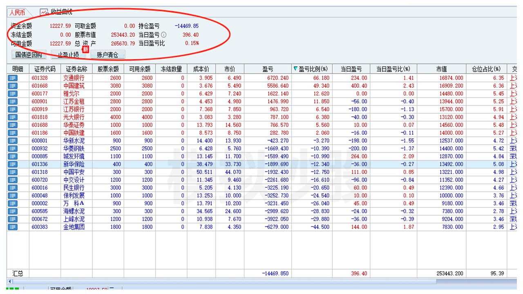
Task: Click the loss value -6279.000
Action: tap(276, 227)
